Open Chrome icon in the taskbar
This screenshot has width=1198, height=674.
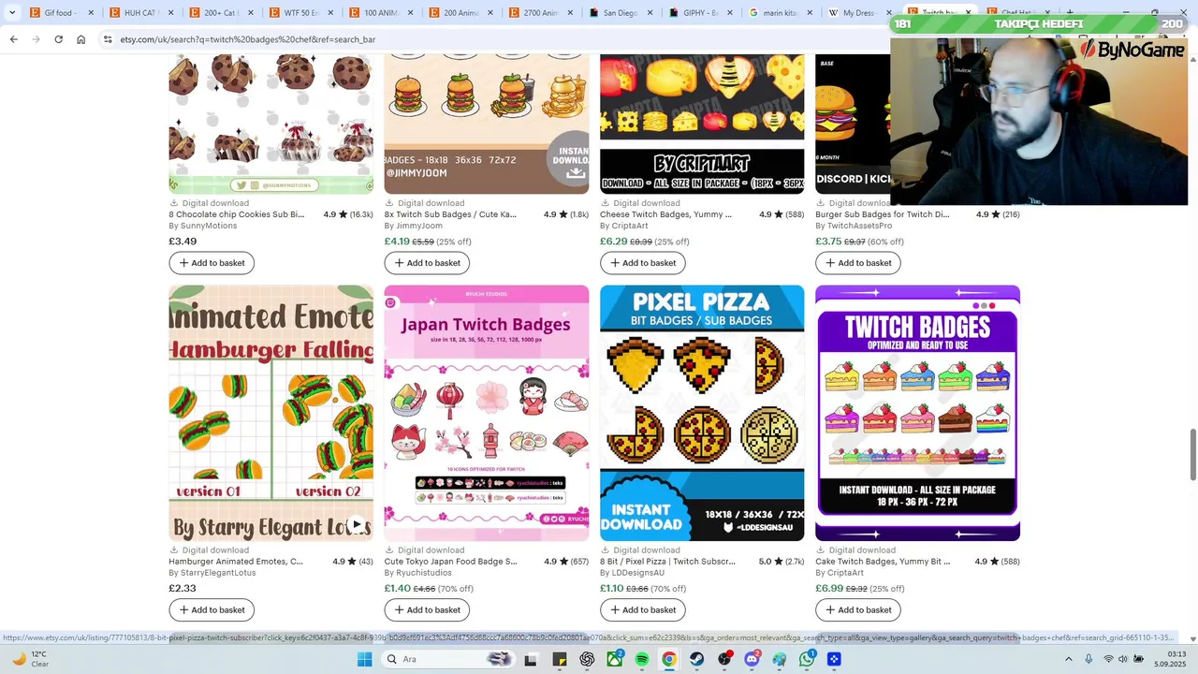(x=669, y=659)
